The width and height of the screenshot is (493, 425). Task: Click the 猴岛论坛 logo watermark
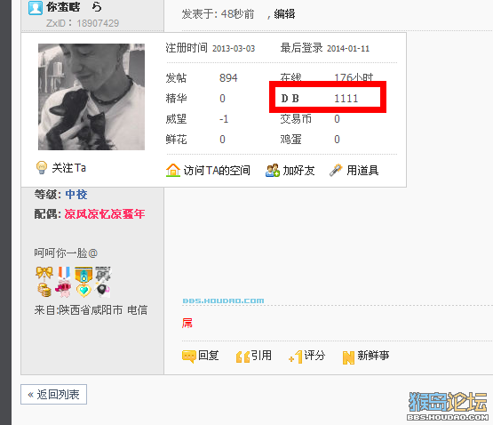pos(448,405)
